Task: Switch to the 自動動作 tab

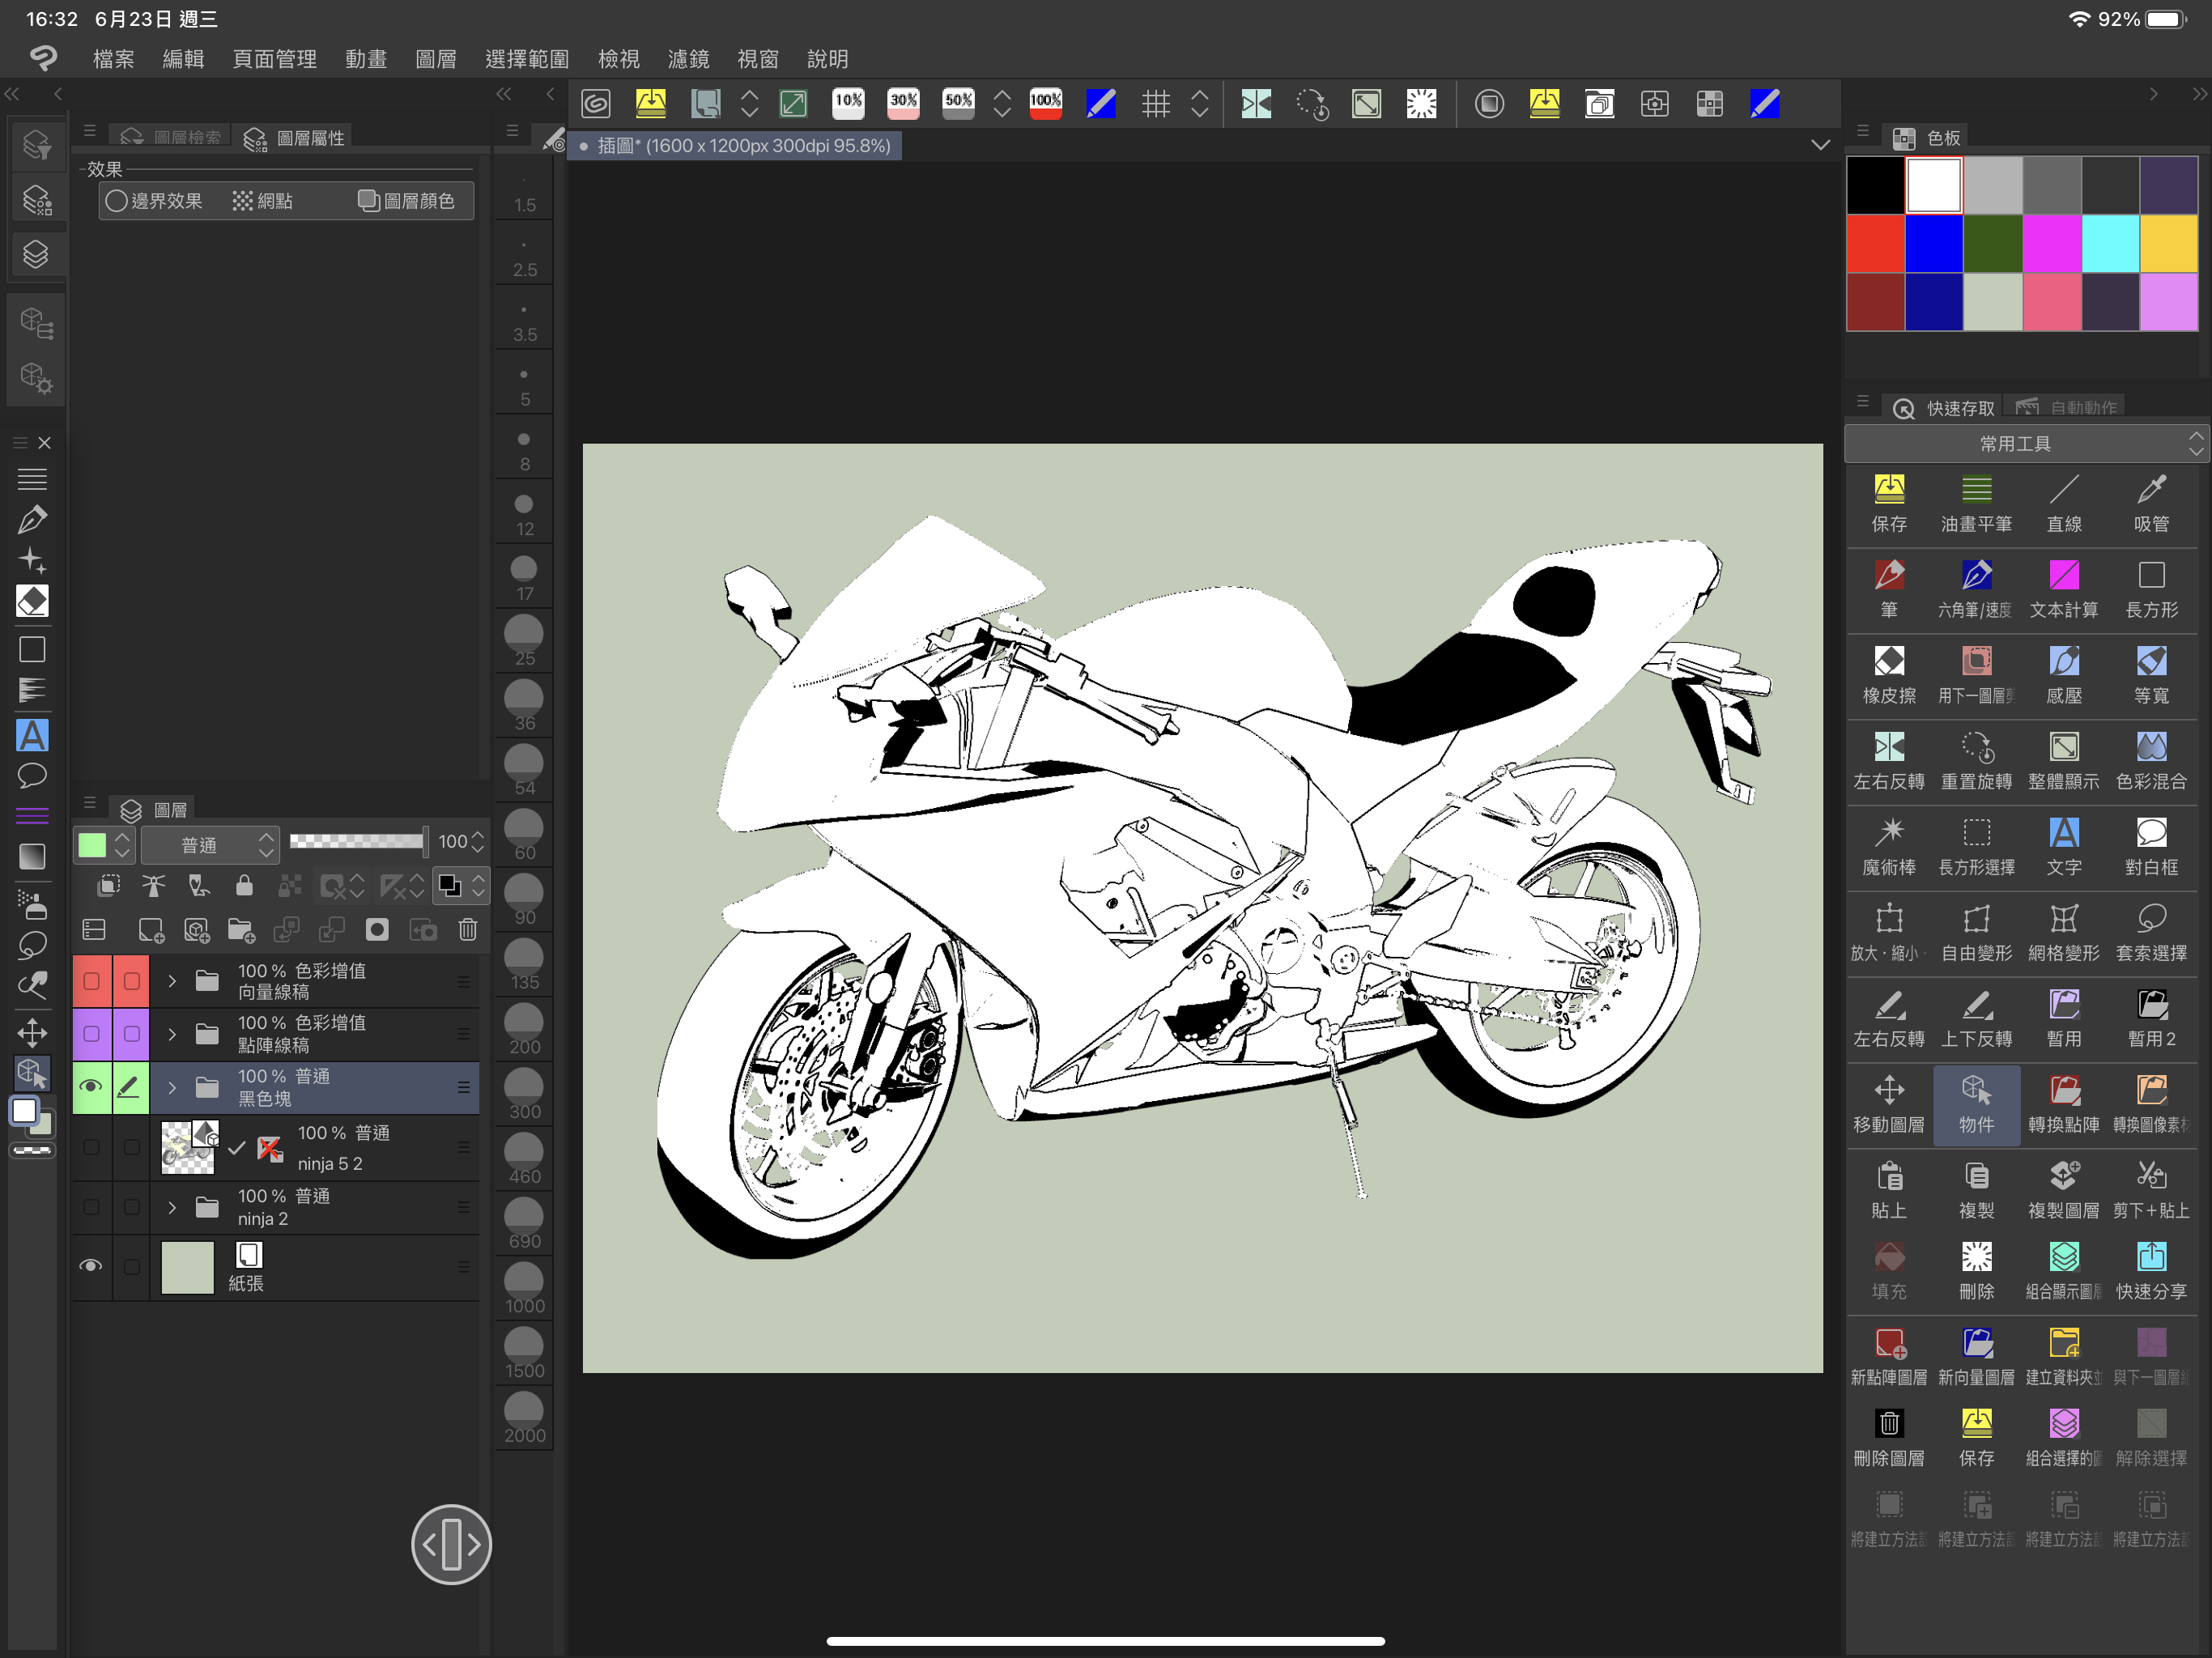Action: [x=2067, y=408]
